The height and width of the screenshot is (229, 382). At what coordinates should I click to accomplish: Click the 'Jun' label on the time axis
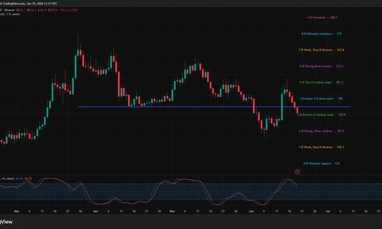pos(251,211)
